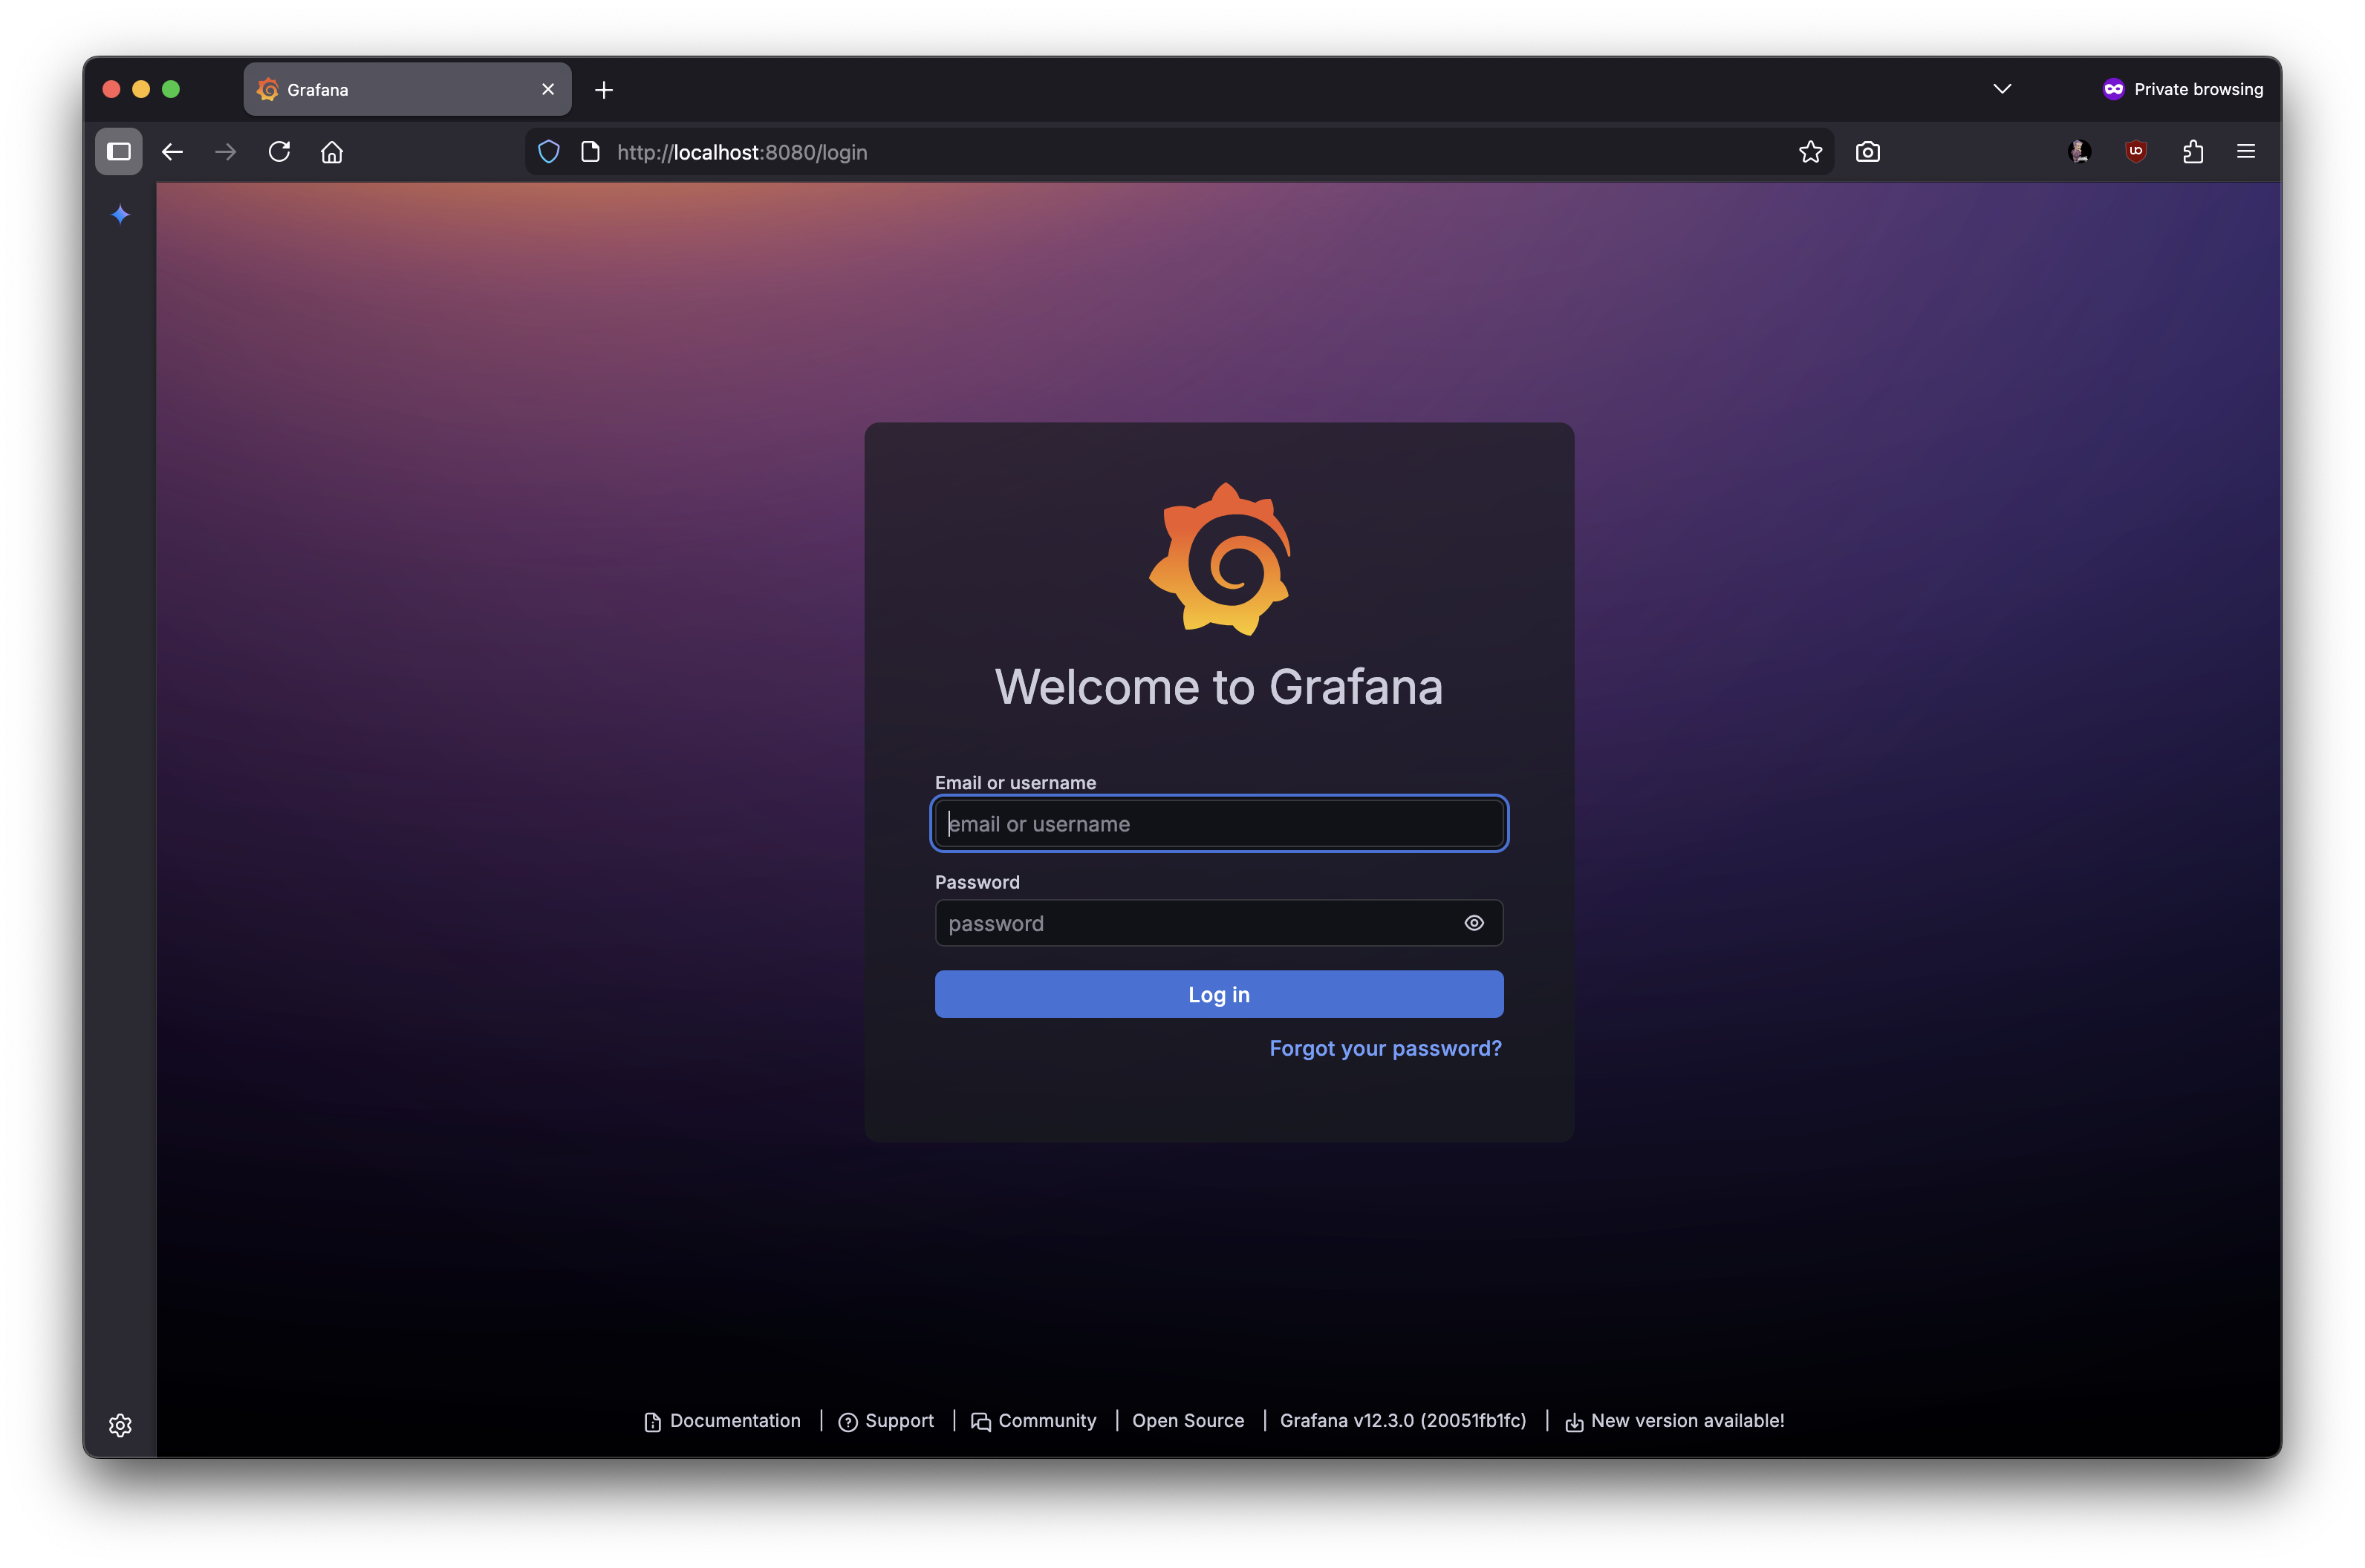Image resolution: width=2365 pixels, height=1568 pixels.
Task: Show password with the eye icon
Action: [x=1474, y=923]
